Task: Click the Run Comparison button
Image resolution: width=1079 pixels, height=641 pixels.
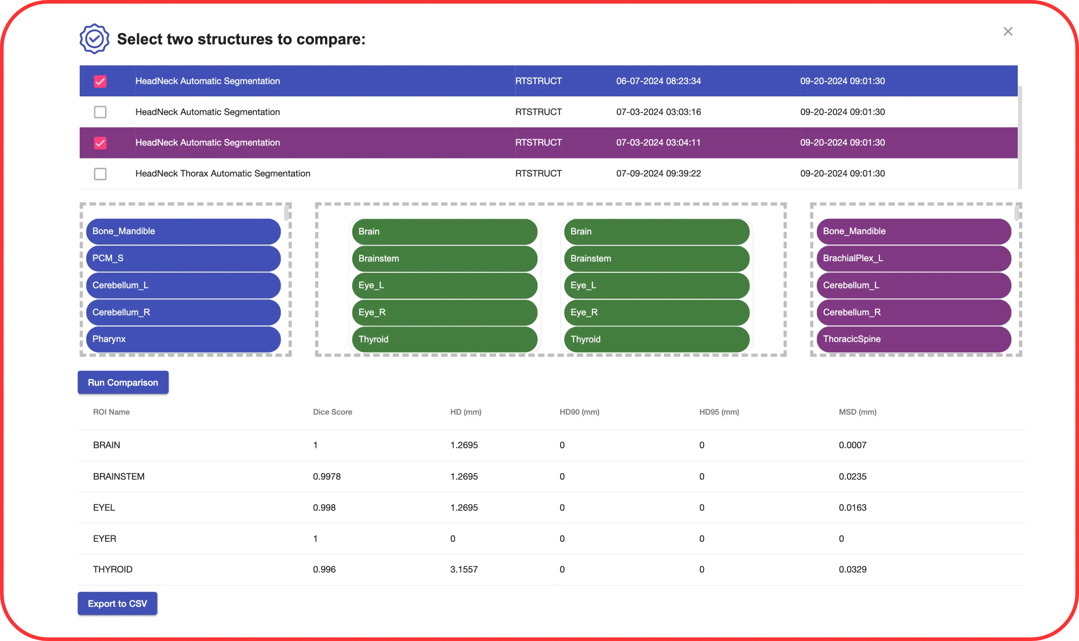Action: tap(123, 382)
